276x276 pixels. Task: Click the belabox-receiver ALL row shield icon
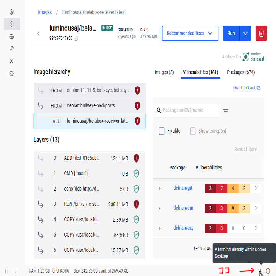point(137,121)
